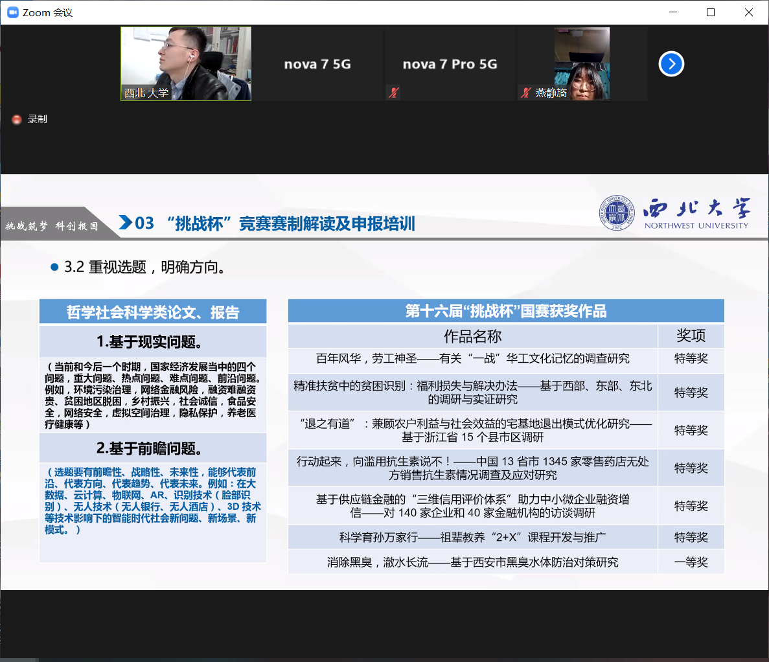The width and height of the screenshot is (769, 662).
Task: Click the 西北大学 name label on video
Action: (146, 93)
